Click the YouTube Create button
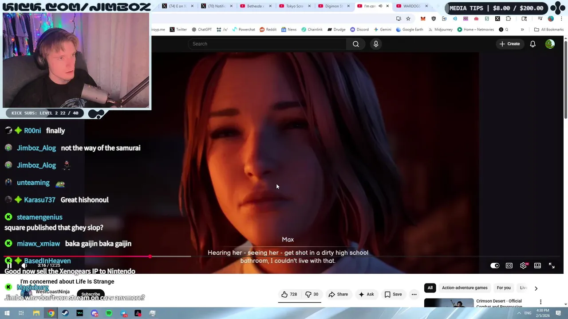 coord(509,44)
